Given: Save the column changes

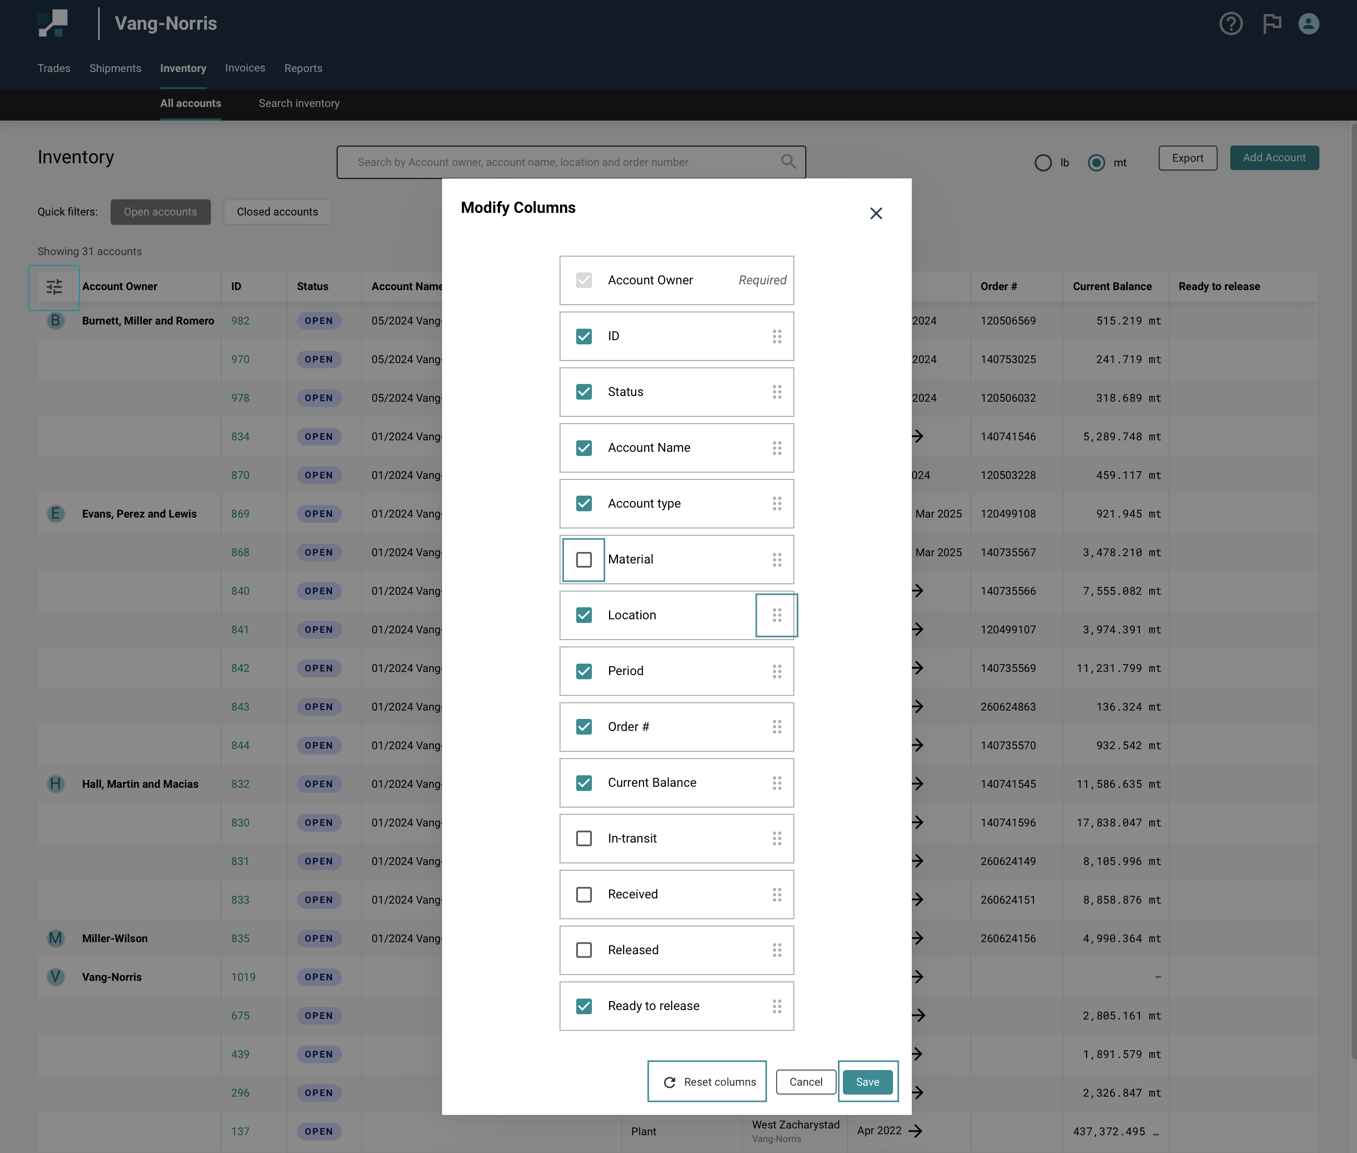Looking at the screenshot, I should pyautogui.click(x=867, y=1083).
